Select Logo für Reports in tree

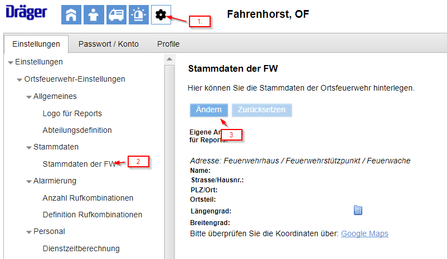click(72, 113)
